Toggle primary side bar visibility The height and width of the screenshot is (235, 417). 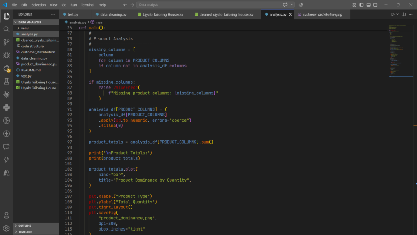pos(361,5)
